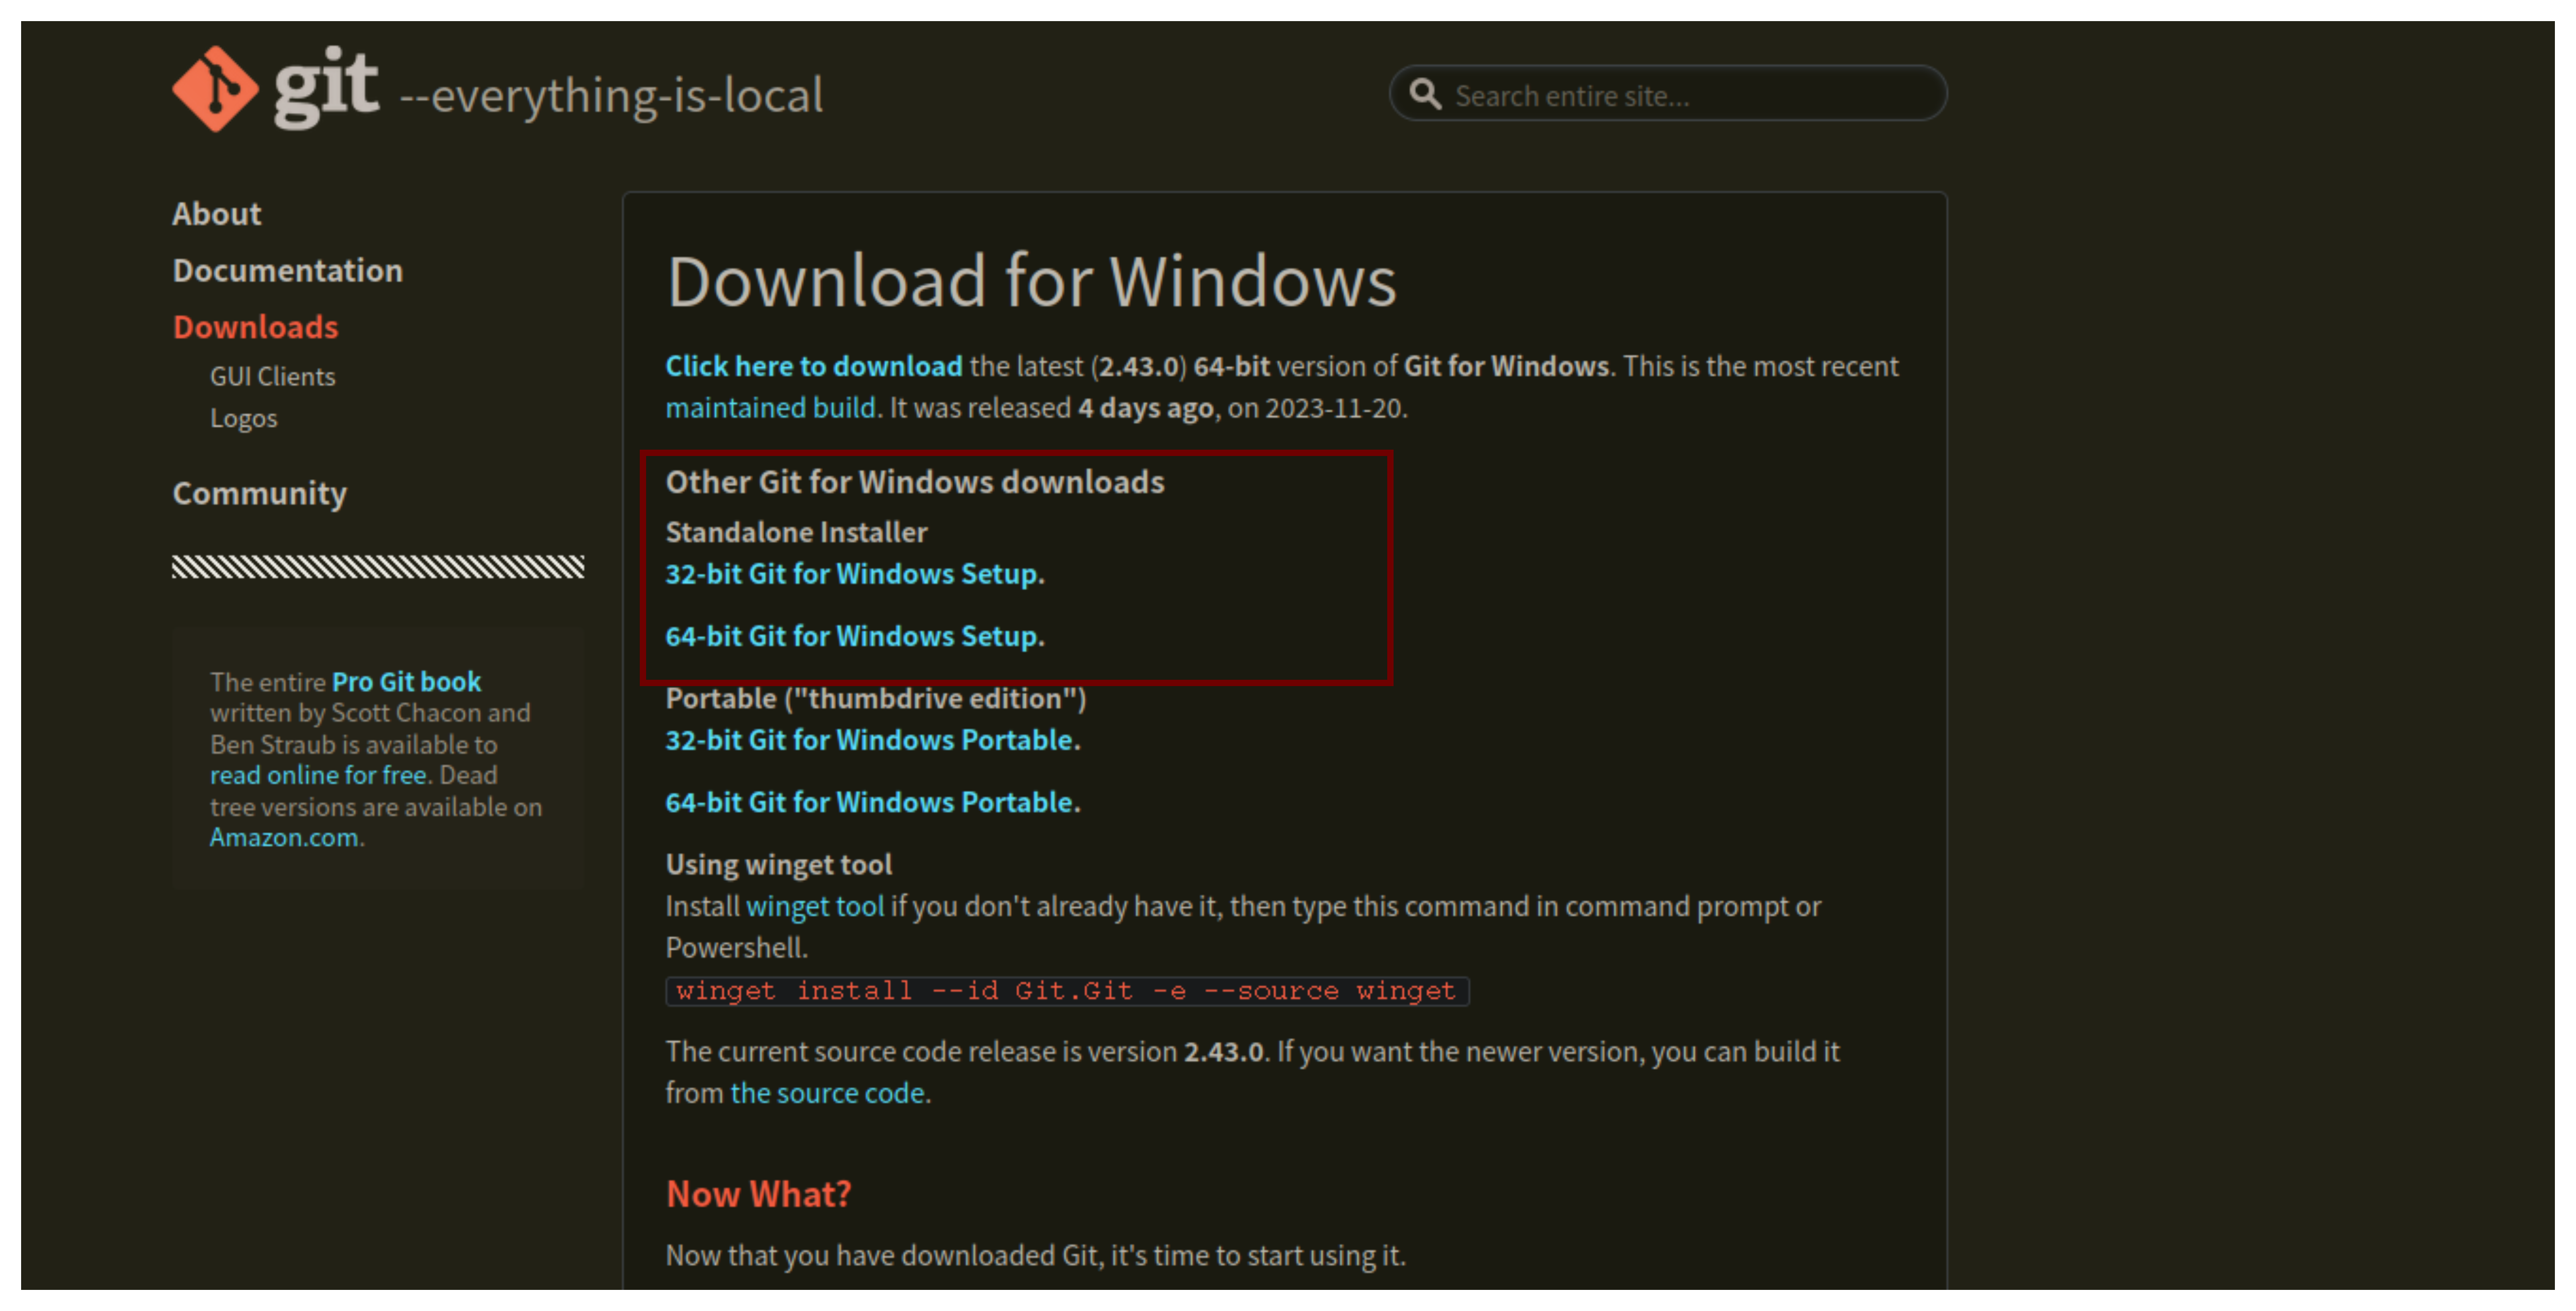Open the Community section
The width and height of the screenshot is (2576, 1311).
point(260,493)
